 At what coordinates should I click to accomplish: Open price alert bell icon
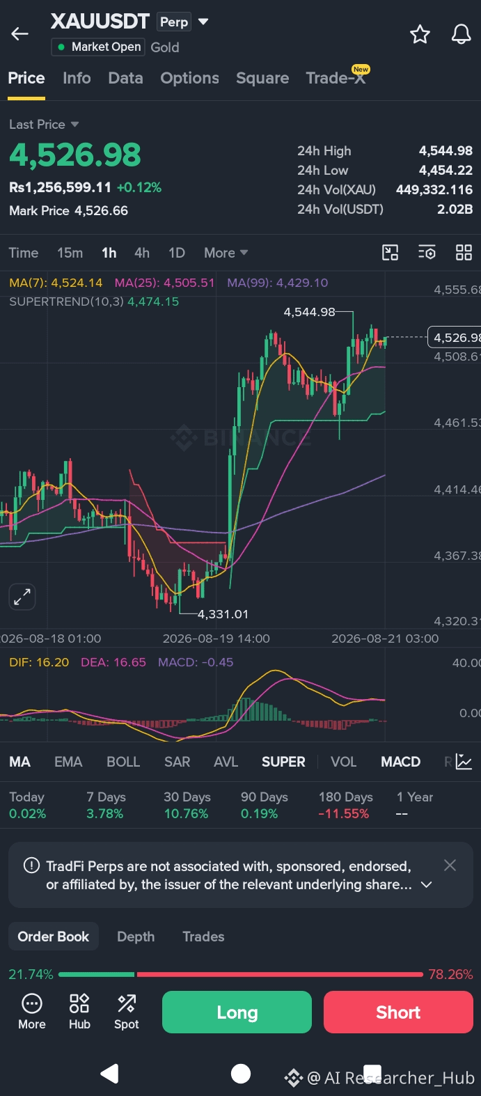pos(461,34)
